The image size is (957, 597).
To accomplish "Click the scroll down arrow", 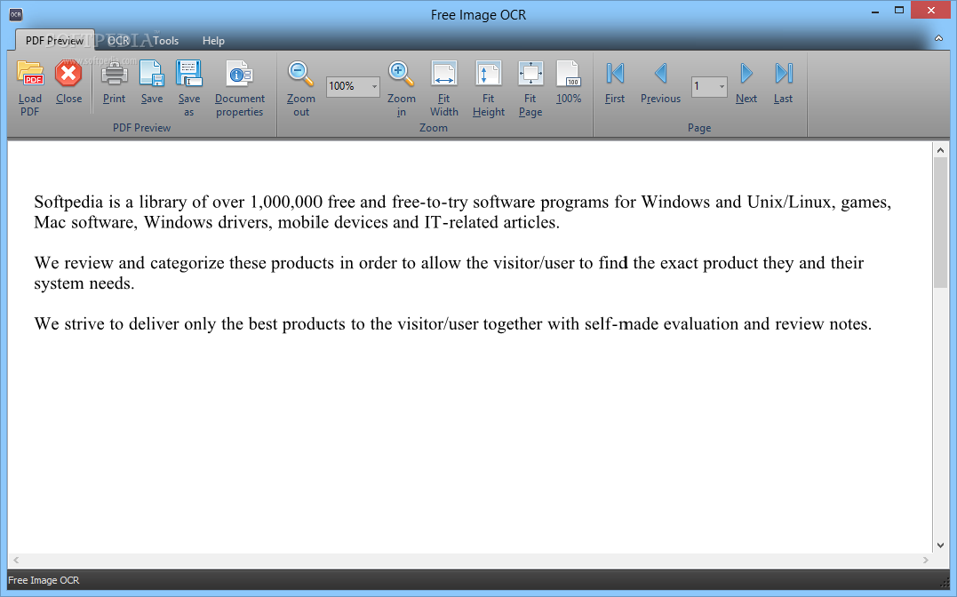I will tap(940, 545).
